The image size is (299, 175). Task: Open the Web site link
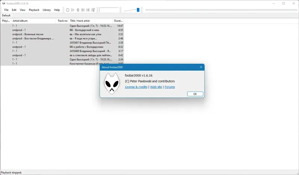[x=156, y=87]
